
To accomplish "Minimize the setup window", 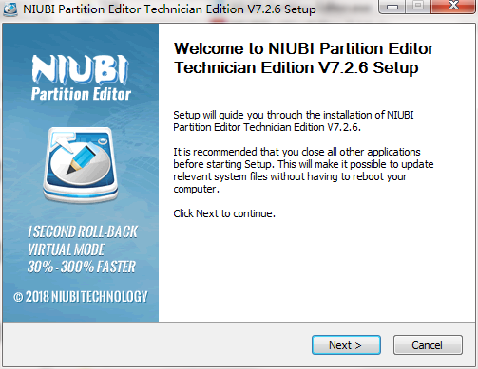I will tap(392, 6).
